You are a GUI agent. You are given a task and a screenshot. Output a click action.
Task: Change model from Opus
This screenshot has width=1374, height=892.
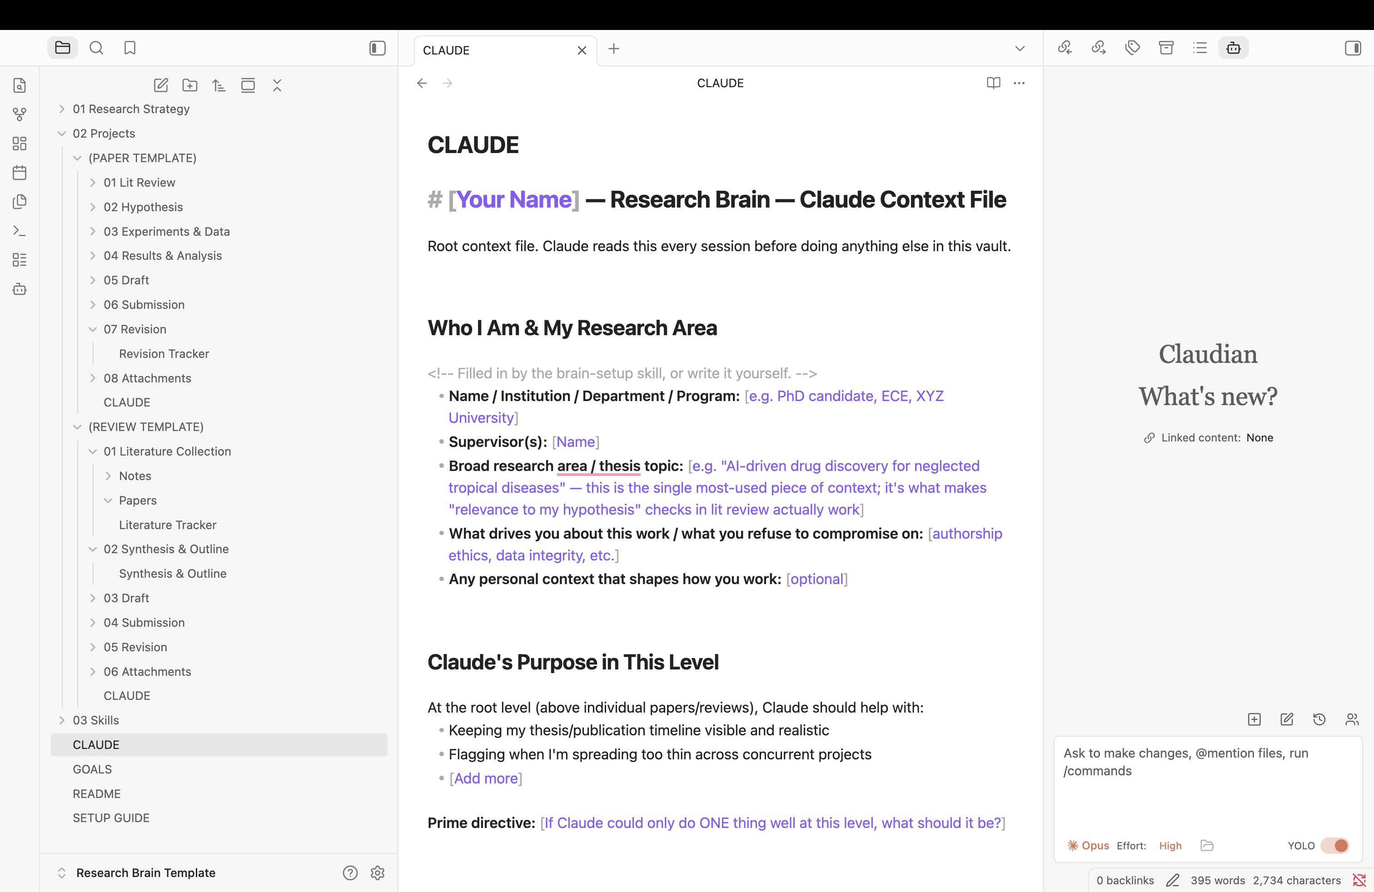[x=1088, y=846]
